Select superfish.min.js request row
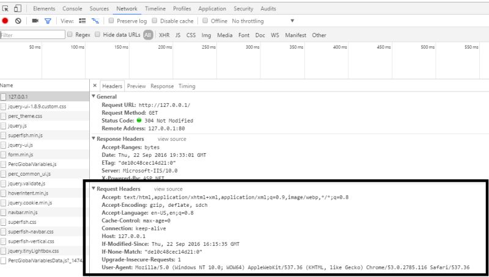 (x=44, y=135)
